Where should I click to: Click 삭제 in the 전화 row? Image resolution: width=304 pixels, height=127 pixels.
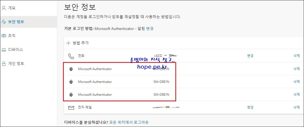[x=297, y=56]
